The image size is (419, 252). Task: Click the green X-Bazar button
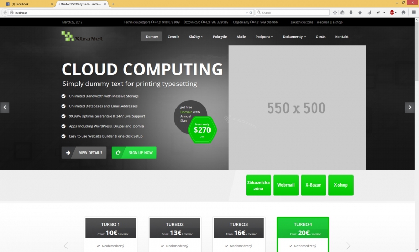[x=313, y=185]
